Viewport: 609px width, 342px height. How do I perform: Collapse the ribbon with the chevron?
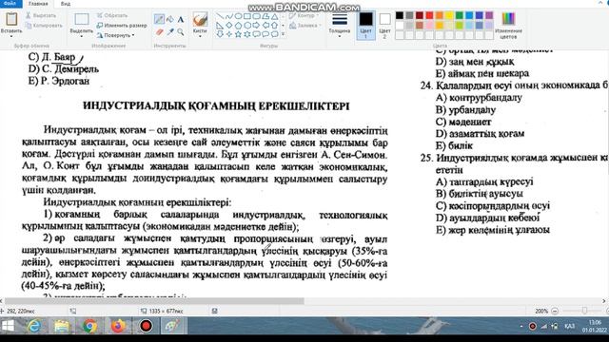coord(599,3)
